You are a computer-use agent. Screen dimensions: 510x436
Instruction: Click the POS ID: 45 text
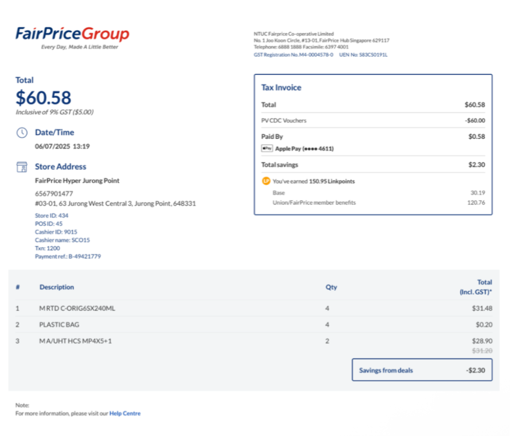coord(49,224)
